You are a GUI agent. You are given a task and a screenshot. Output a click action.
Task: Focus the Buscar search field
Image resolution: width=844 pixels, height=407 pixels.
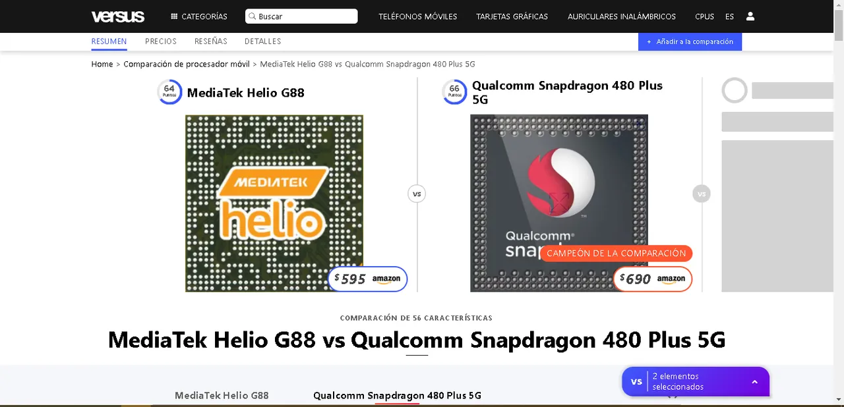tap(301, 16)
